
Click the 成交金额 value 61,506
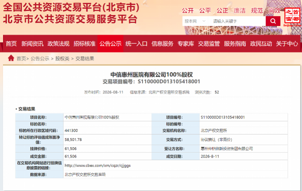coord(71,156)
